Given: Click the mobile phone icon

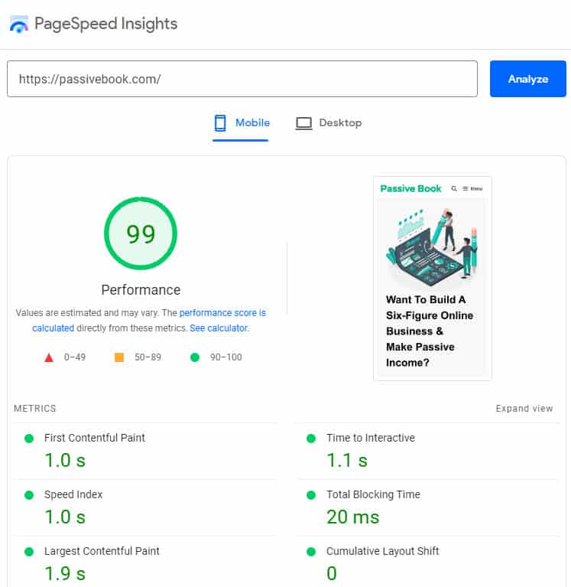Looking at the screenshot, I should click(220, 122).
